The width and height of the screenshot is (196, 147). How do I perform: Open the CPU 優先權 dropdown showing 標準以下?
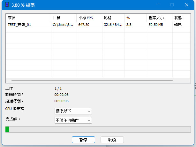click(x=73, y=111)
